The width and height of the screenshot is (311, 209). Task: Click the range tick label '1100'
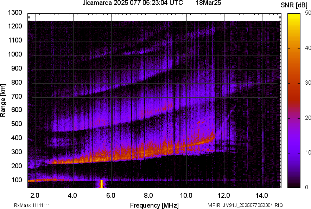(x=15, y=40)
